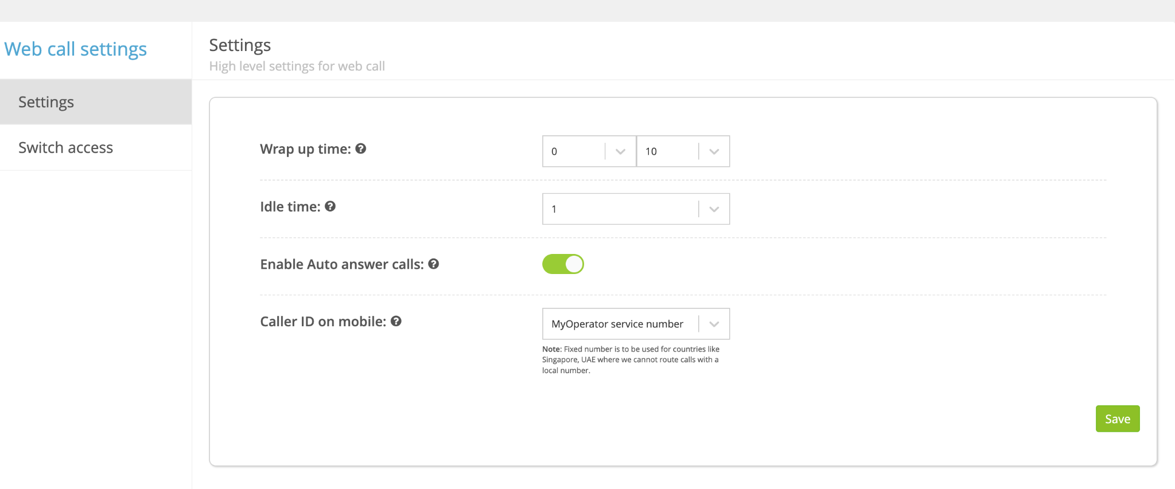This screenshot has height=489, width=1175.
Task: Click the chevron arrow of the second Wrap up dropdown
Action: [x=714, y=151]
